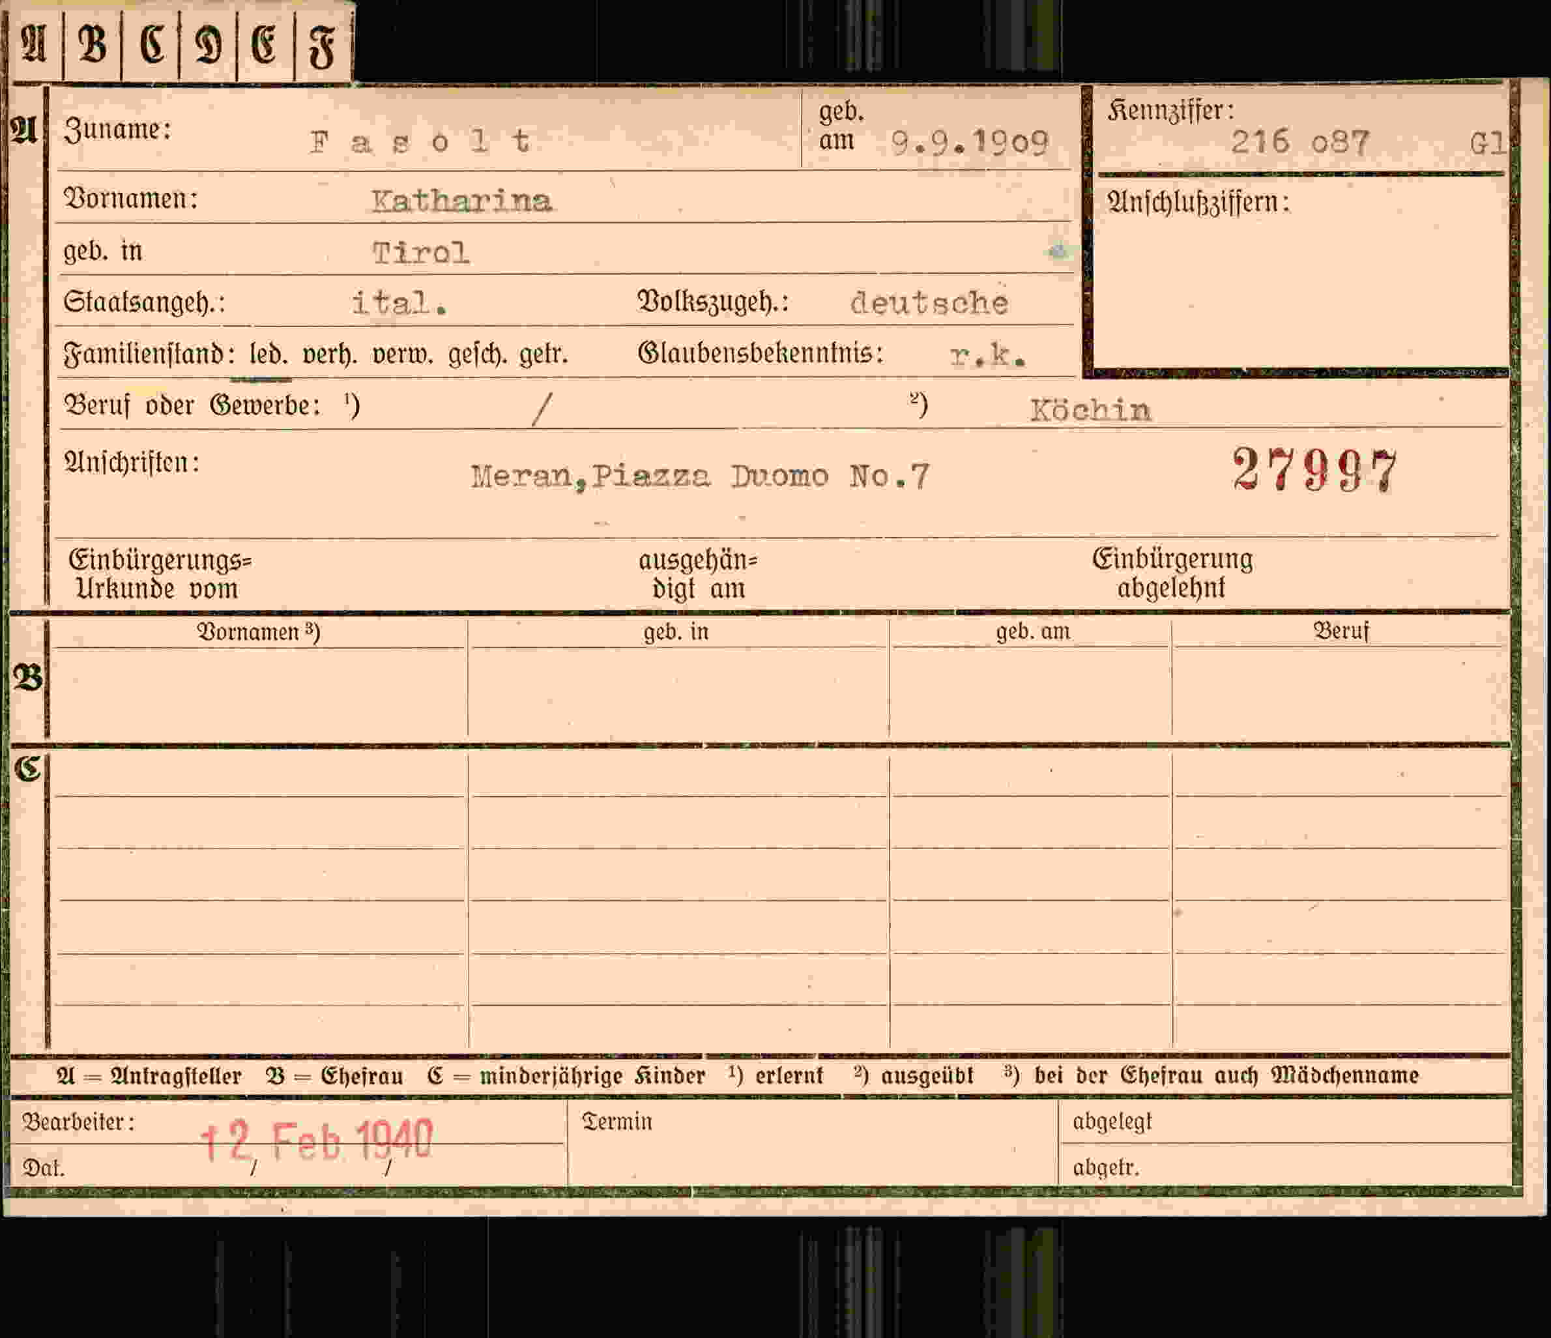Screen dimensions: 1551x1338
Task: Click the citizenship value 'ital.'
Action: pos(401,303)
